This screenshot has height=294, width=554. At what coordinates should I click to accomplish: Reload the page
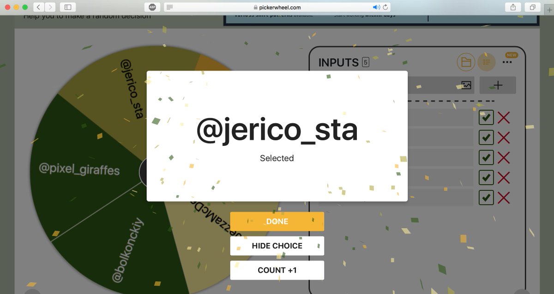(385, 7)
